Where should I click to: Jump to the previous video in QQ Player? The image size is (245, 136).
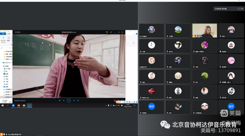[64, 101]
